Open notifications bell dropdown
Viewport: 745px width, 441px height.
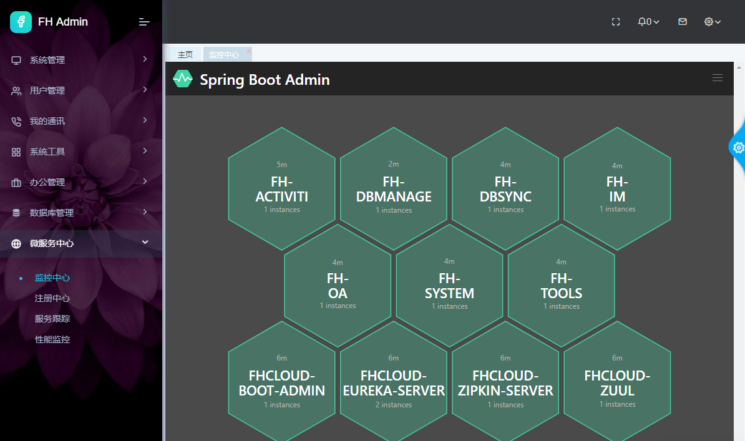click(x=648, y=22)
